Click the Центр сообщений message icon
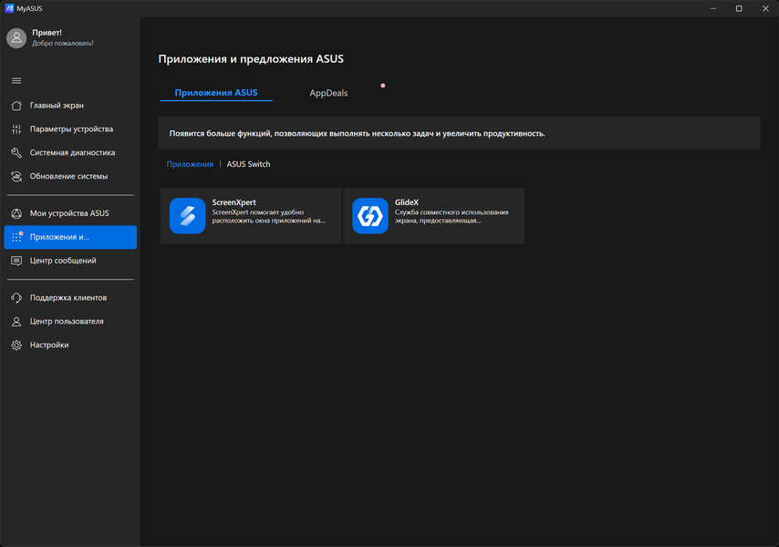 tap(16, 261)
